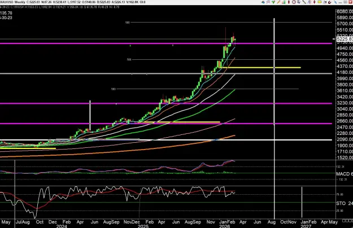This screenshot has width=353, height=228.
Task: Click the XAUUSD Weekly title text
Action: point(13,2)
